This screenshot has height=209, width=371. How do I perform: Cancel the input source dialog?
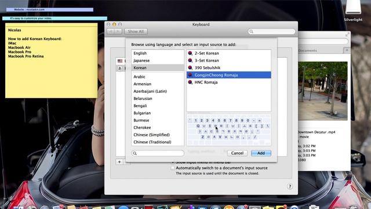tap(237, 153)
